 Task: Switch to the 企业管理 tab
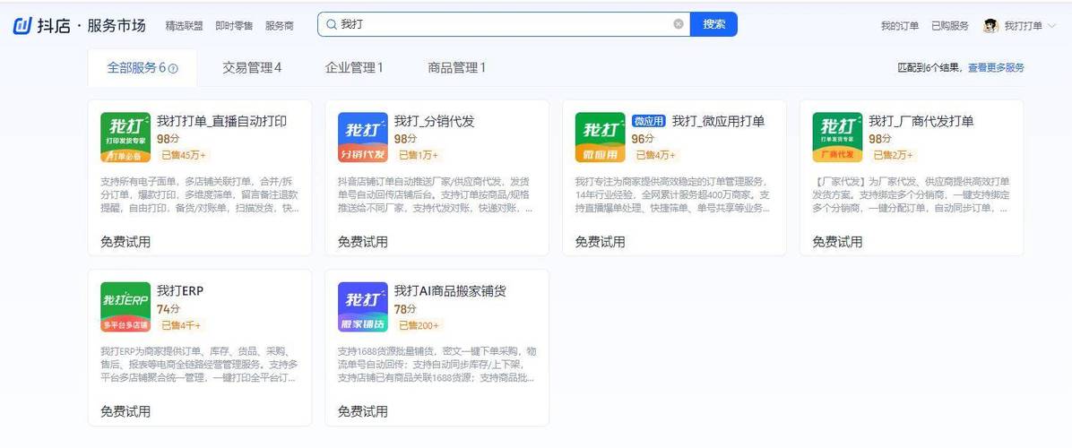pos(353,67)
